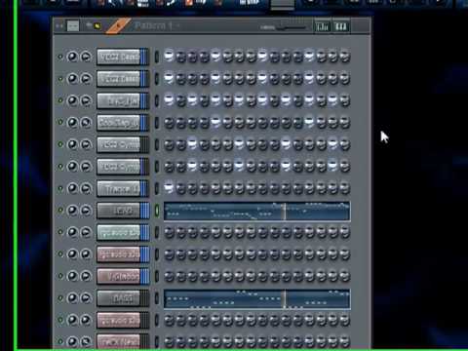Toggle first step of pink channel below BASS

[169, 320]
